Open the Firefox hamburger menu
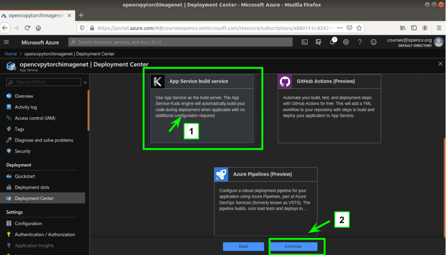 (439, 28)
